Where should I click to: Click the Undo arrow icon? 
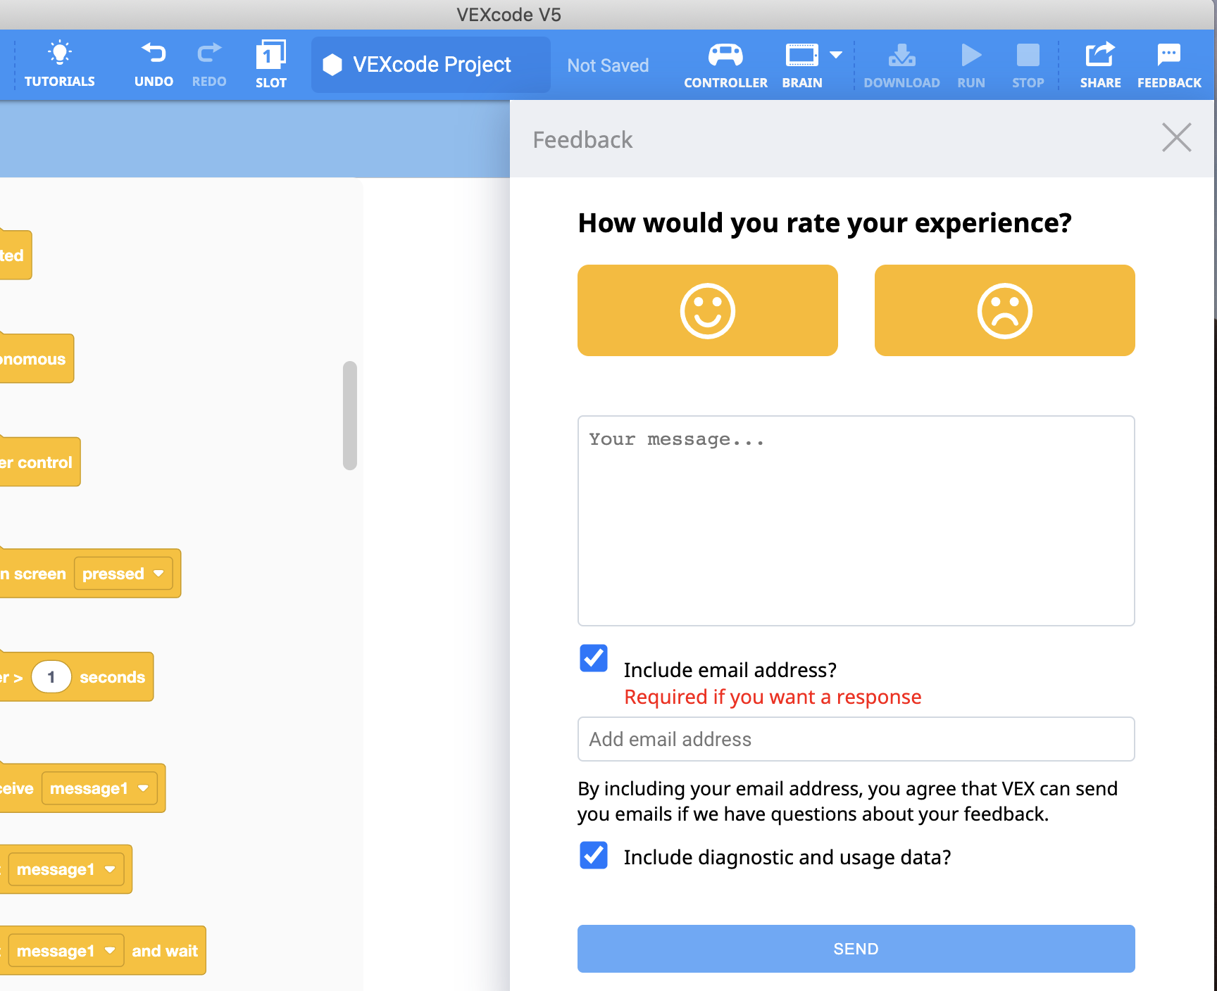[154, 53]
